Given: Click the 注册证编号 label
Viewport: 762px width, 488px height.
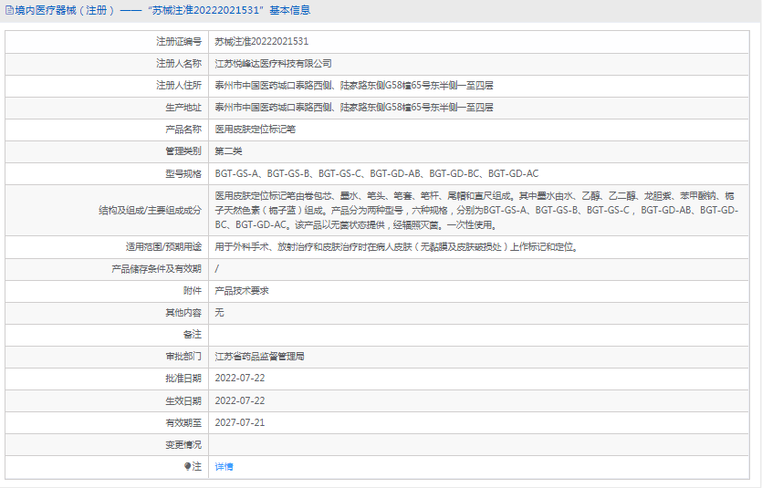Looking at the screenshot, I should [179, 42].
